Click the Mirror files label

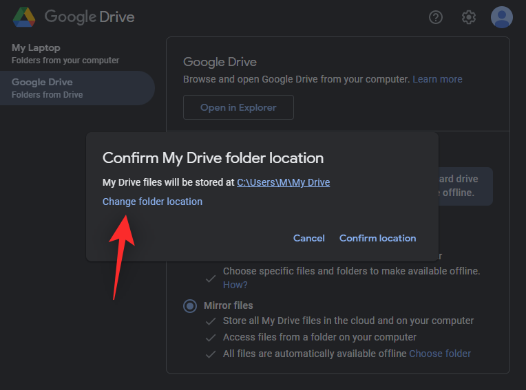(228, 305)
